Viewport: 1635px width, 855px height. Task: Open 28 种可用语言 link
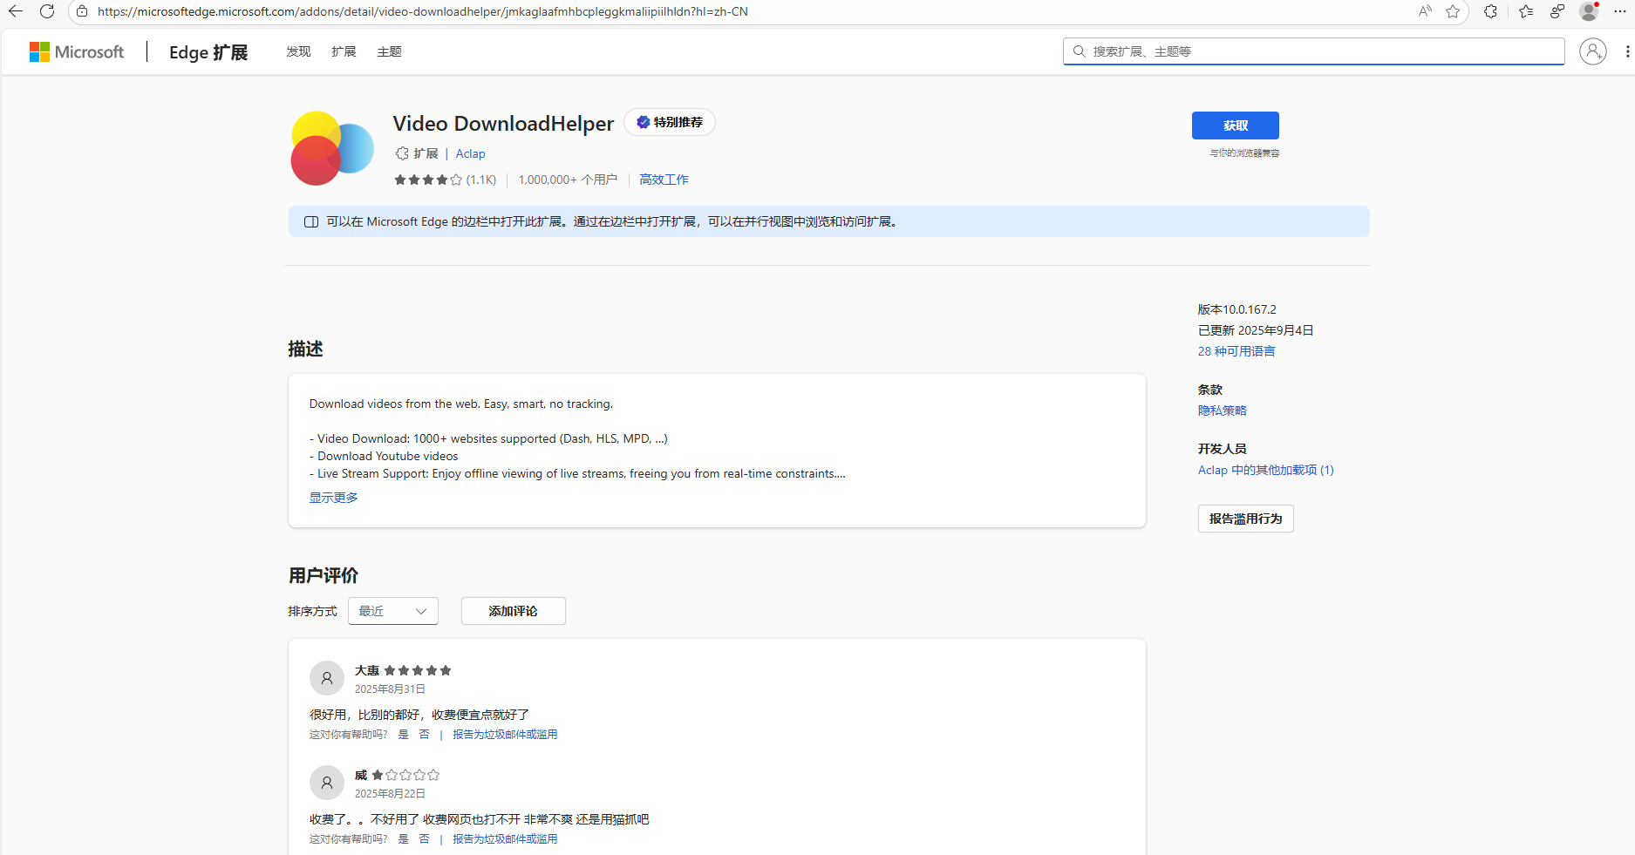[1236, 351]
